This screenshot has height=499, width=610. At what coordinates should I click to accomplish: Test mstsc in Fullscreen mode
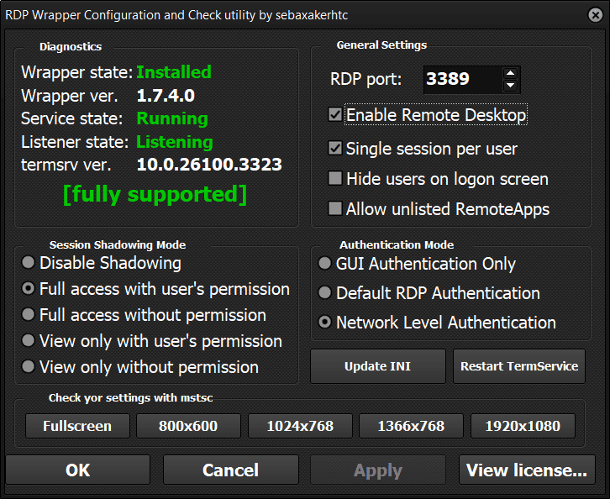coord(77,426)
